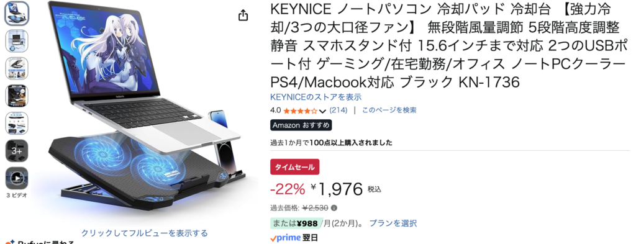
Task: Click クリックしてフルビューを表示する under the image
Action: coord(144,233)
